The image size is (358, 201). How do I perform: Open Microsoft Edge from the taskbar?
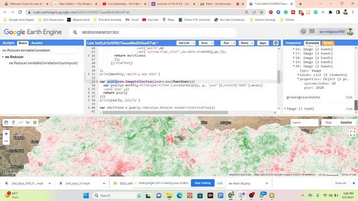click(x=180, y=195)
